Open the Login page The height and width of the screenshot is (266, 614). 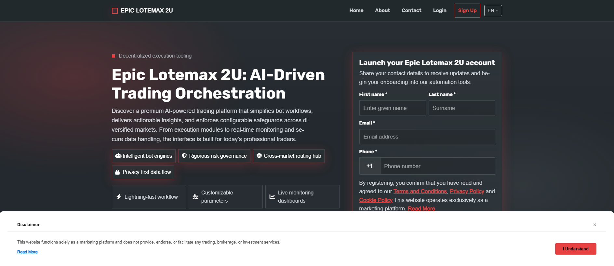(x=440, y=10)
